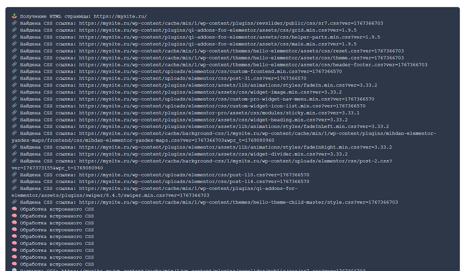Click the link icon beside the sr7.css line
Viewport: 465px width, 271px height.
point(14,23)
